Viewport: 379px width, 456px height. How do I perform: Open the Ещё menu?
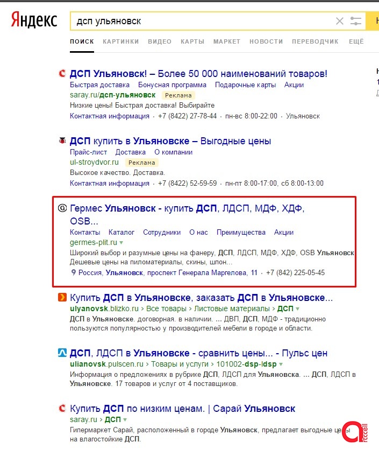click(x=356, y=41)
